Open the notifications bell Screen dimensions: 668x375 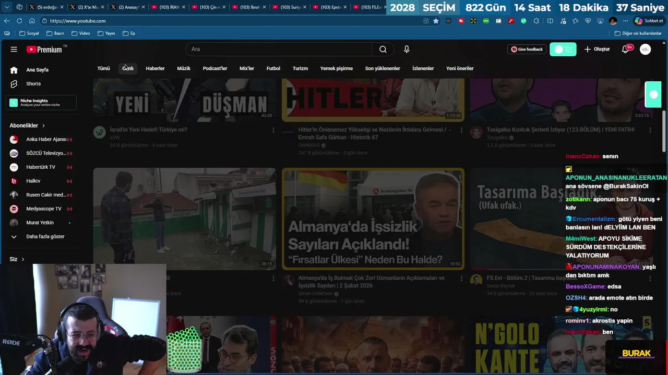[x=625, y=49]
